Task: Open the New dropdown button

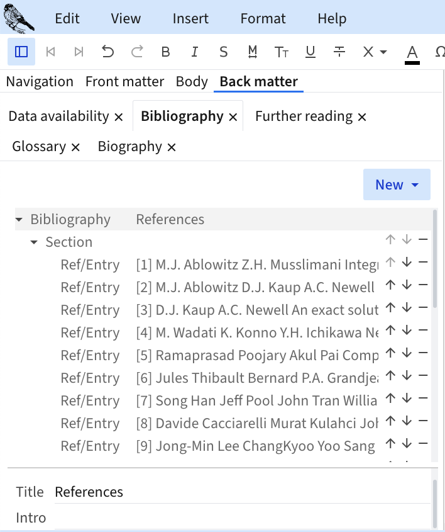Action: [x=397, y=184]
